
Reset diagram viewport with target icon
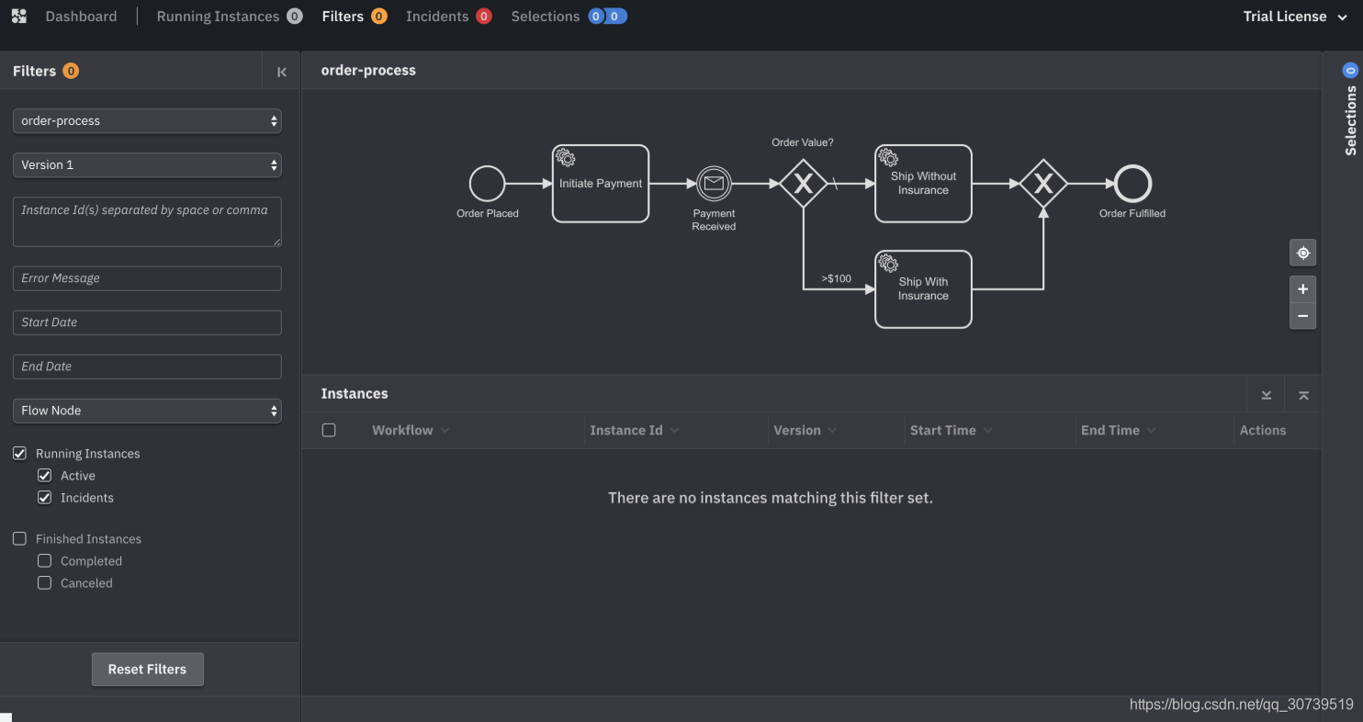(1302, 253)
